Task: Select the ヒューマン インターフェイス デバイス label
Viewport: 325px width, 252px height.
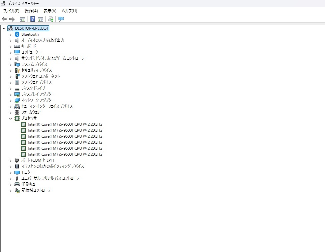Action: pos(47,106)
